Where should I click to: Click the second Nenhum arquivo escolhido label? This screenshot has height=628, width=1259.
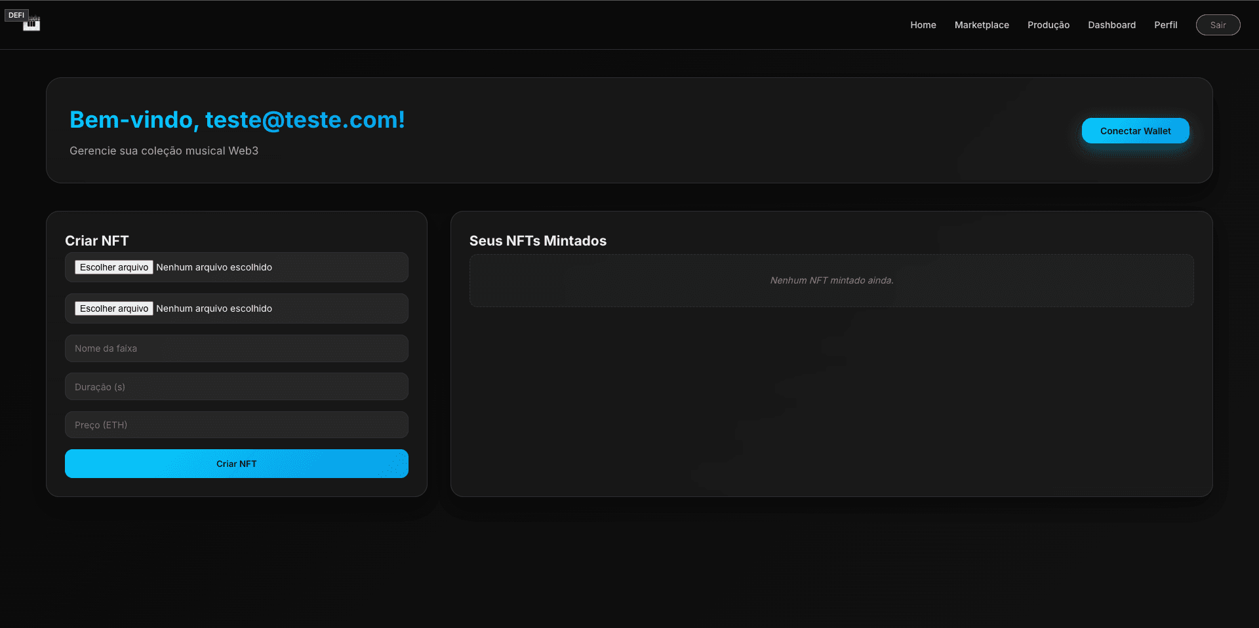214,308
